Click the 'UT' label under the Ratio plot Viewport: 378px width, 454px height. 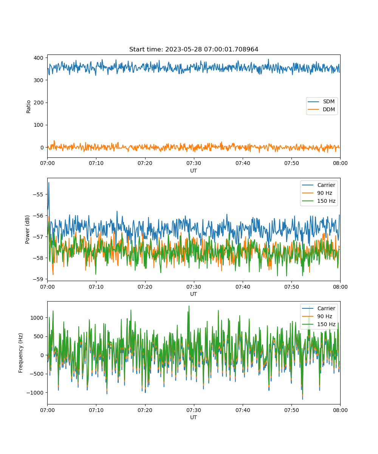coord(194,171)
